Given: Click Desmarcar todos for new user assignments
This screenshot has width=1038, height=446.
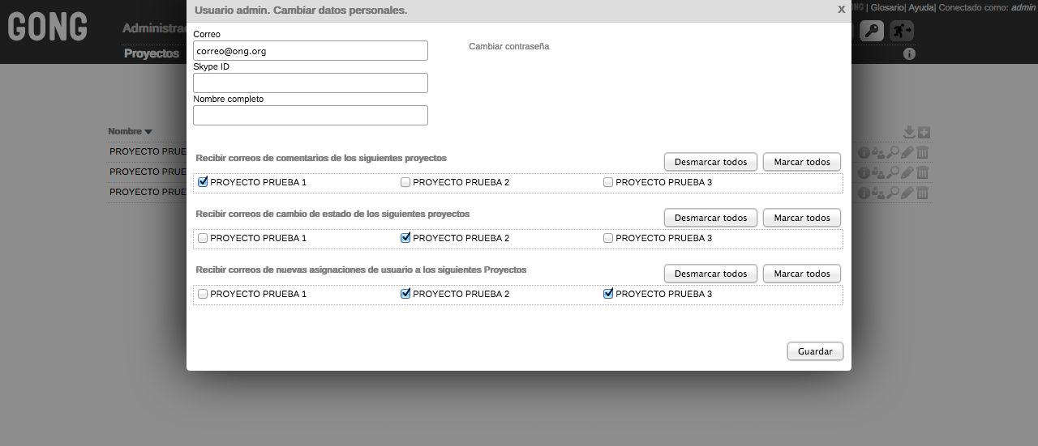Looking at the screenshot, I should [x=711, y=274].
